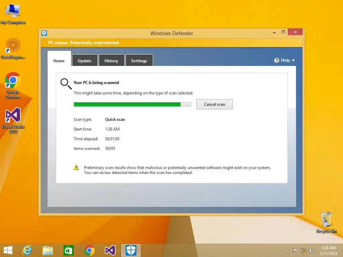Minimize the Windows Defender window
Viewport: 343px width, 257px height.
click(274, 32)
